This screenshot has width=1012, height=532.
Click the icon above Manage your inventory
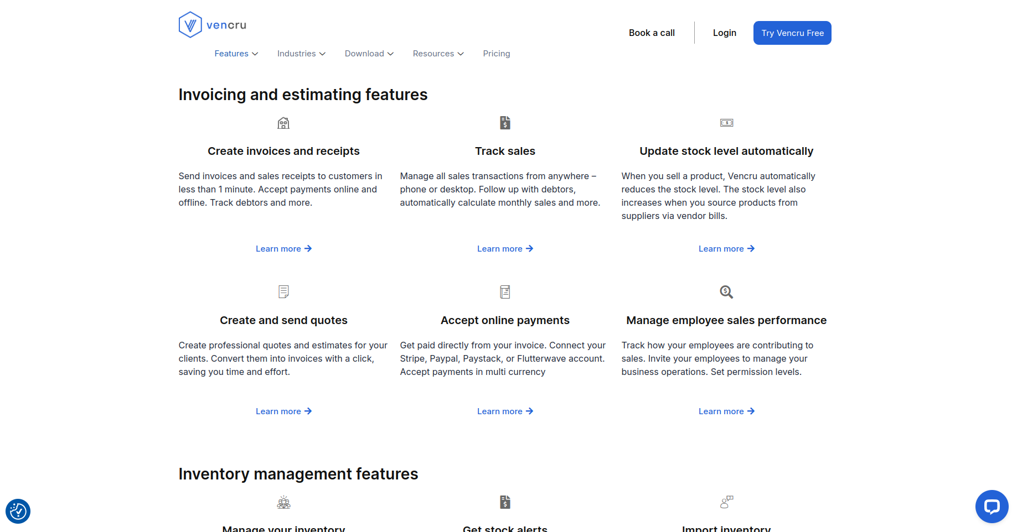click(x=283, y=502)
